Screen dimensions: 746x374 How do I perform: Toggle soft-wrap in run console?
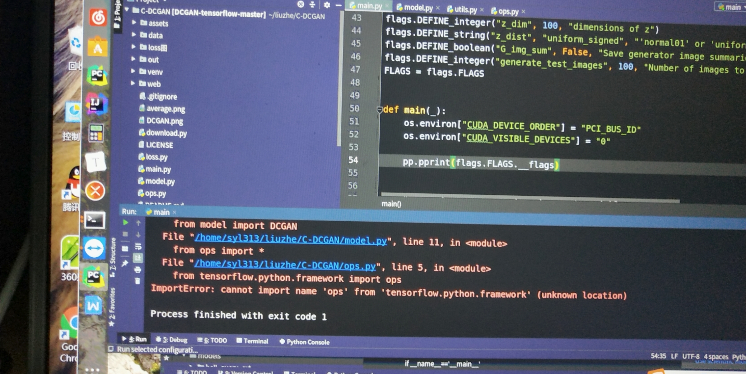point(138,246)
